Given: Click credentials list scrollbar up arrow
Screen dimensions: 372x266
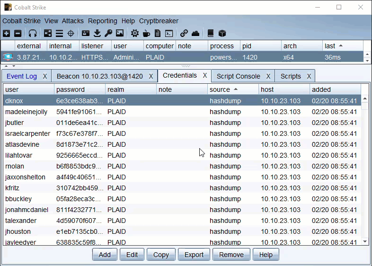Looking at the screenshot, I should pyautogui.click(x=365, y=98).
